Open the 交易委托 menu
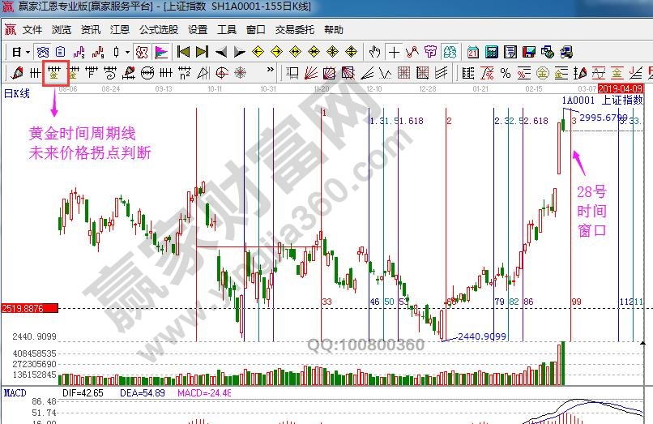Image resolution: width=653 pixels, height=424 pixels. tap(295, 29)
